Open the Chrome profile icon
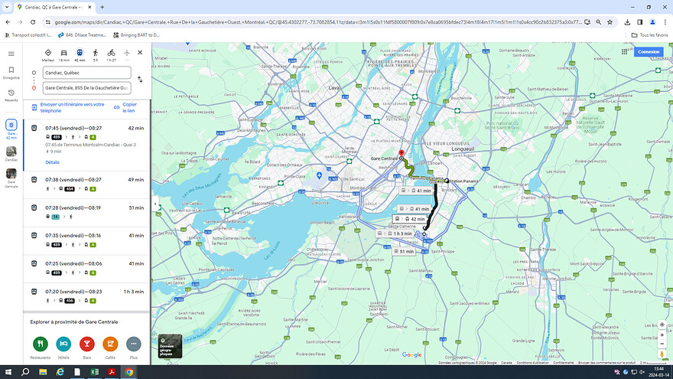This screenshot has height=379, width=673. tap(652, 22)
